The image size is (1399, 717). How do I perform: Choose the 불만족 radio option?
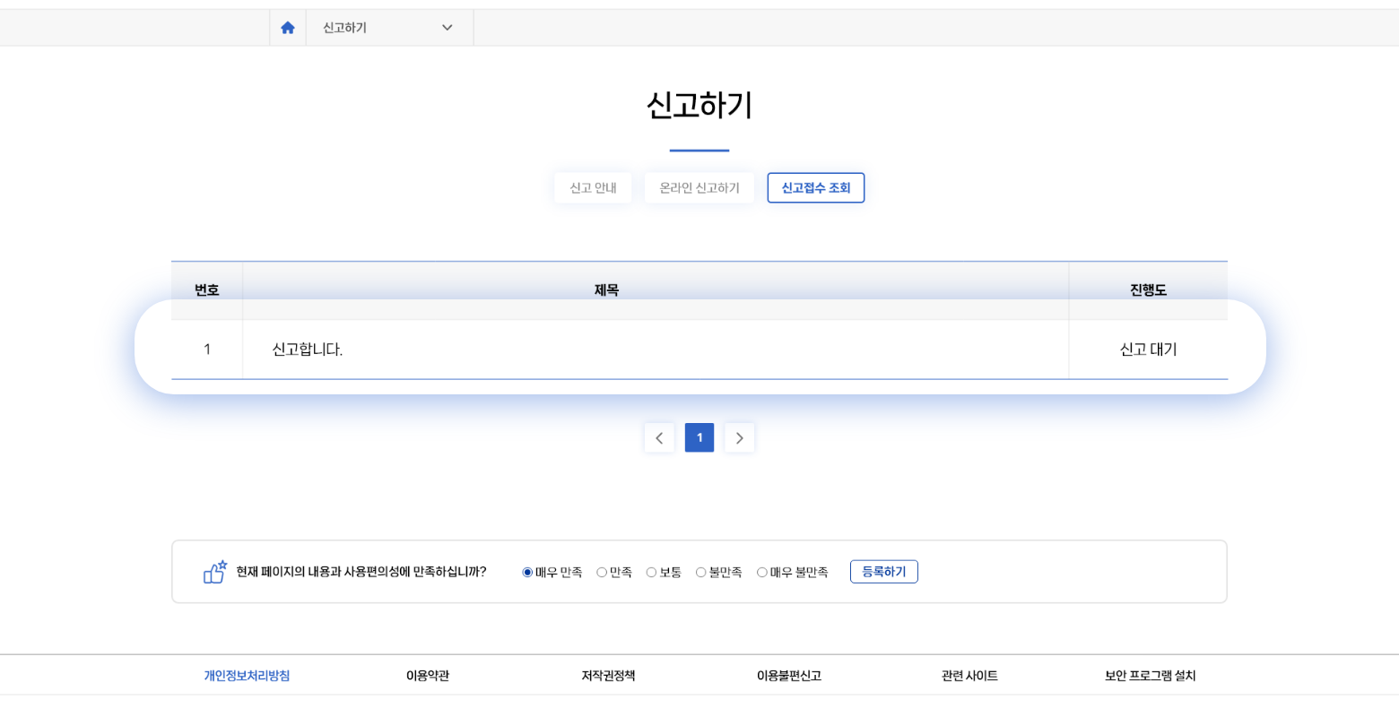pyautogui.click(x=701, y=573)
